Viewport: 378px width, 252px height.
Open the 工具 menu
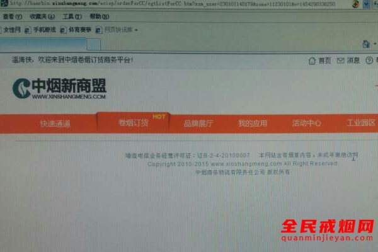72,16
